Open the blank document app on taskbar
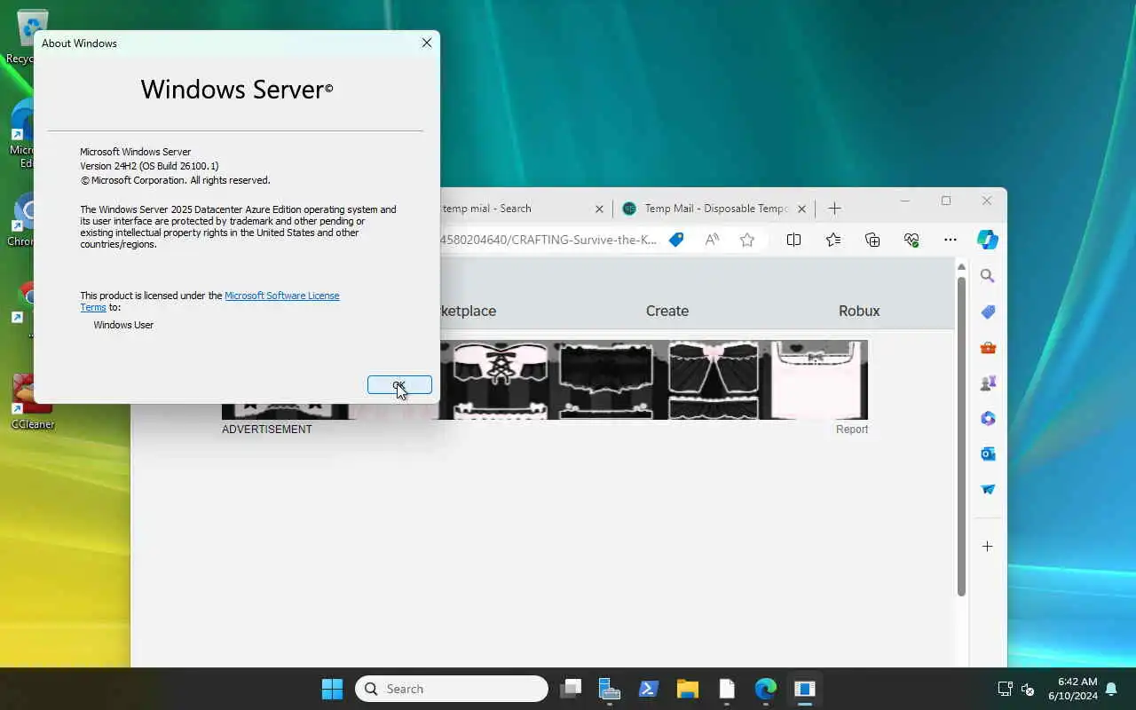The image size is (1136, 710). (x=727, y=689)
